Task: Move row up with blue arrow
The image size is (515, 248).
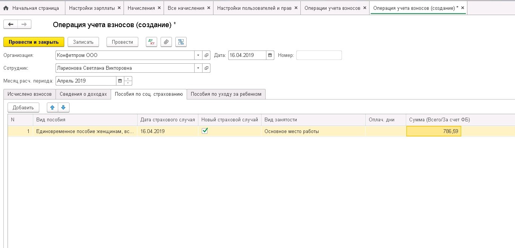Action: (53, 107)
